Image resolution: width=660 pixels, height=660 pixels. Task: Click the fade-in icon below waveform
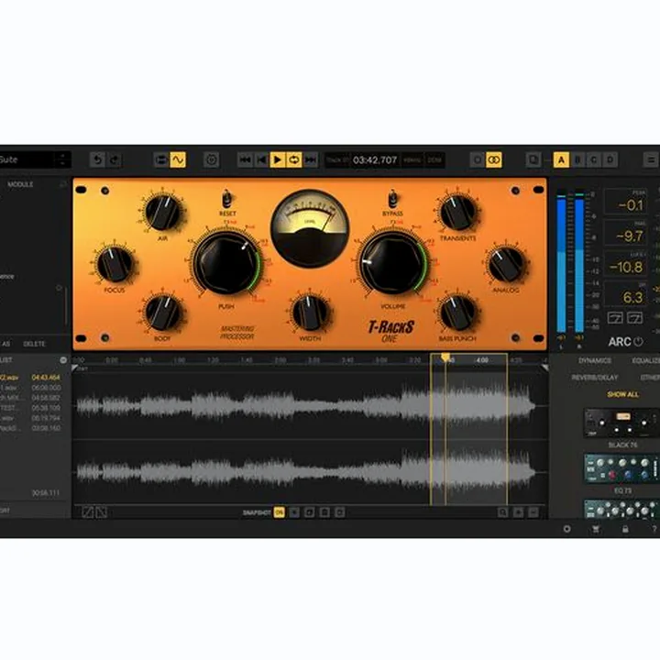coord(88,512)
